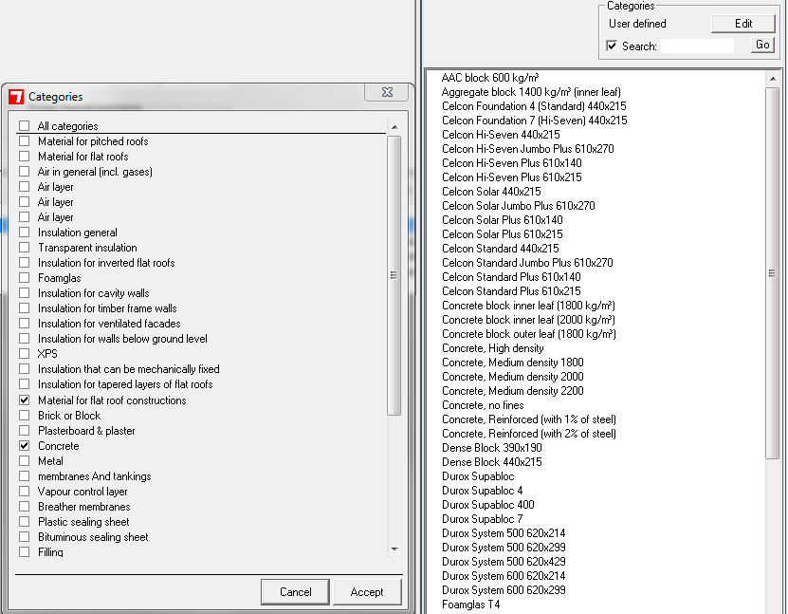
Task: Select Concrete block inner leaf (1800 kg/m³)
Action: click(x=528, y=306)
